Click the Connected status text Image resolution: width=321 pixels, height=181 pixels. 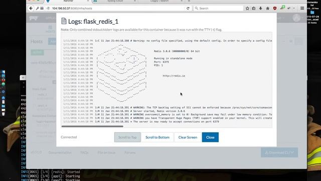[69, 137]
